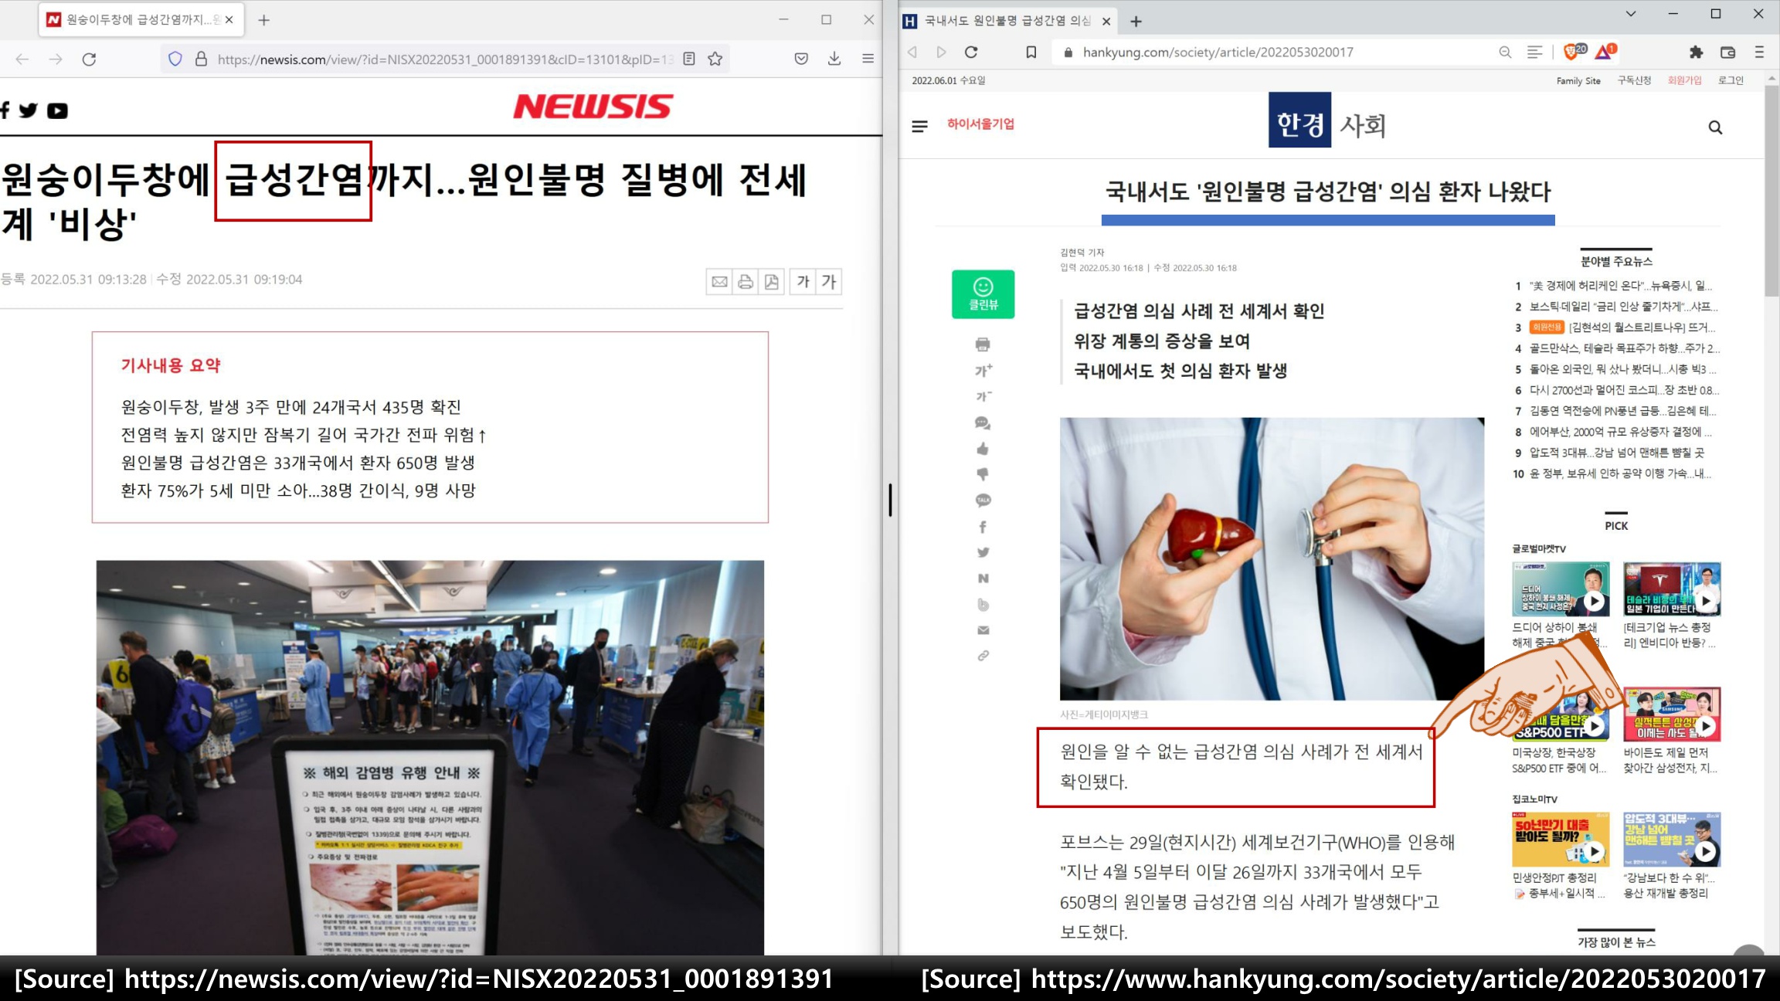This screenshot has height=1001, width=1780.
Task: Open Firefox downloads panel
Action: [834, 59]
